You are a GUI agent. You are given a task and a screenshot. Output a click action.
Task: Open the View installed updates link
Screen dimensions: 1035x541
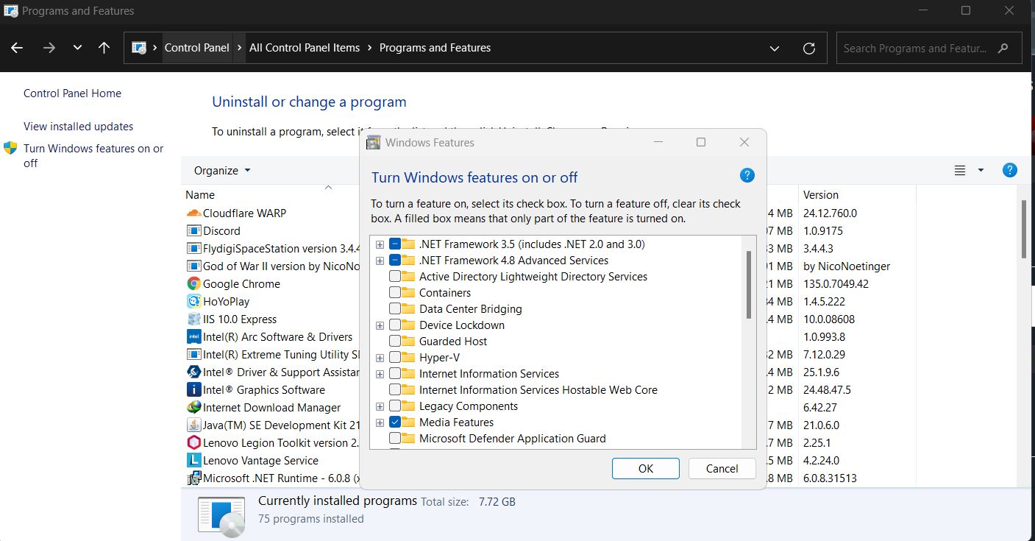coord(79,127)
